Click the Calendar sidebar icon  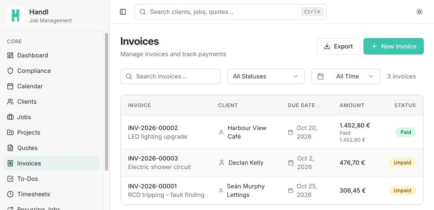[x=10, y=86]
